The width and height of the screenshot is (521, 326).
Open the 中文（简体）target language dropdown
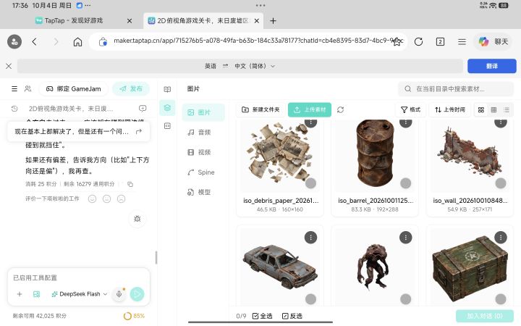pyautogui.click(x=255, y=66)
